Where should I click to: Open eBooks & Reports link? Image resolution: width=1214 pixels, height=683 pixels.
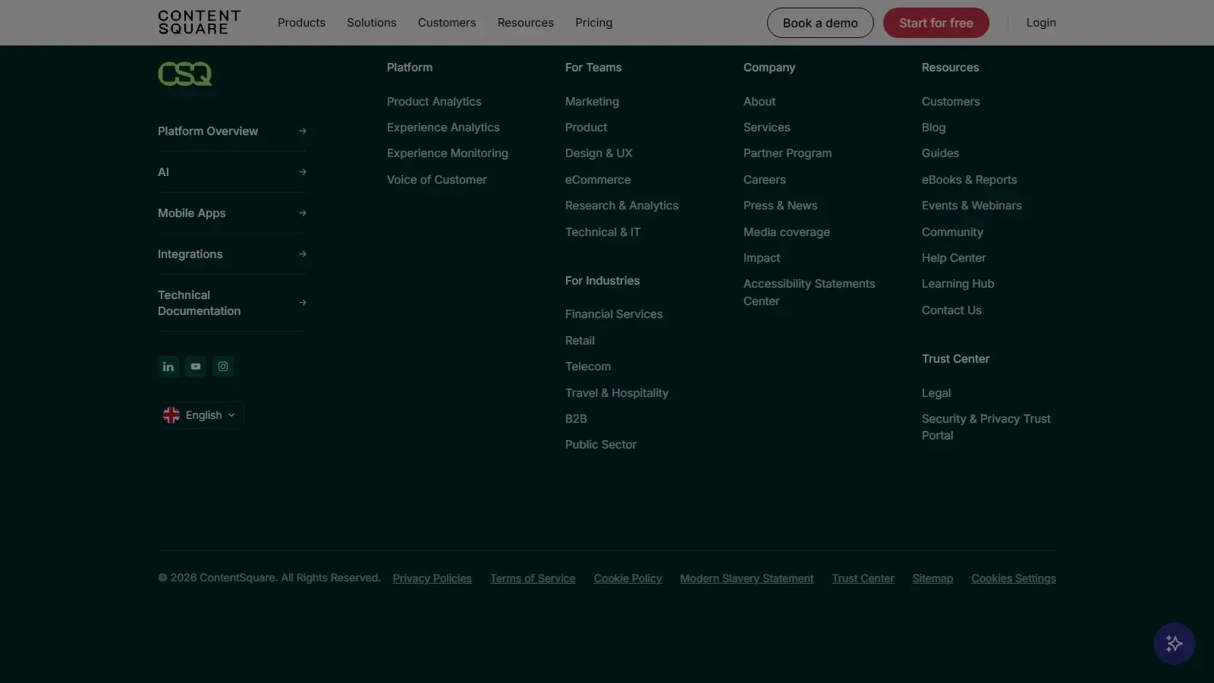point(970,180)
